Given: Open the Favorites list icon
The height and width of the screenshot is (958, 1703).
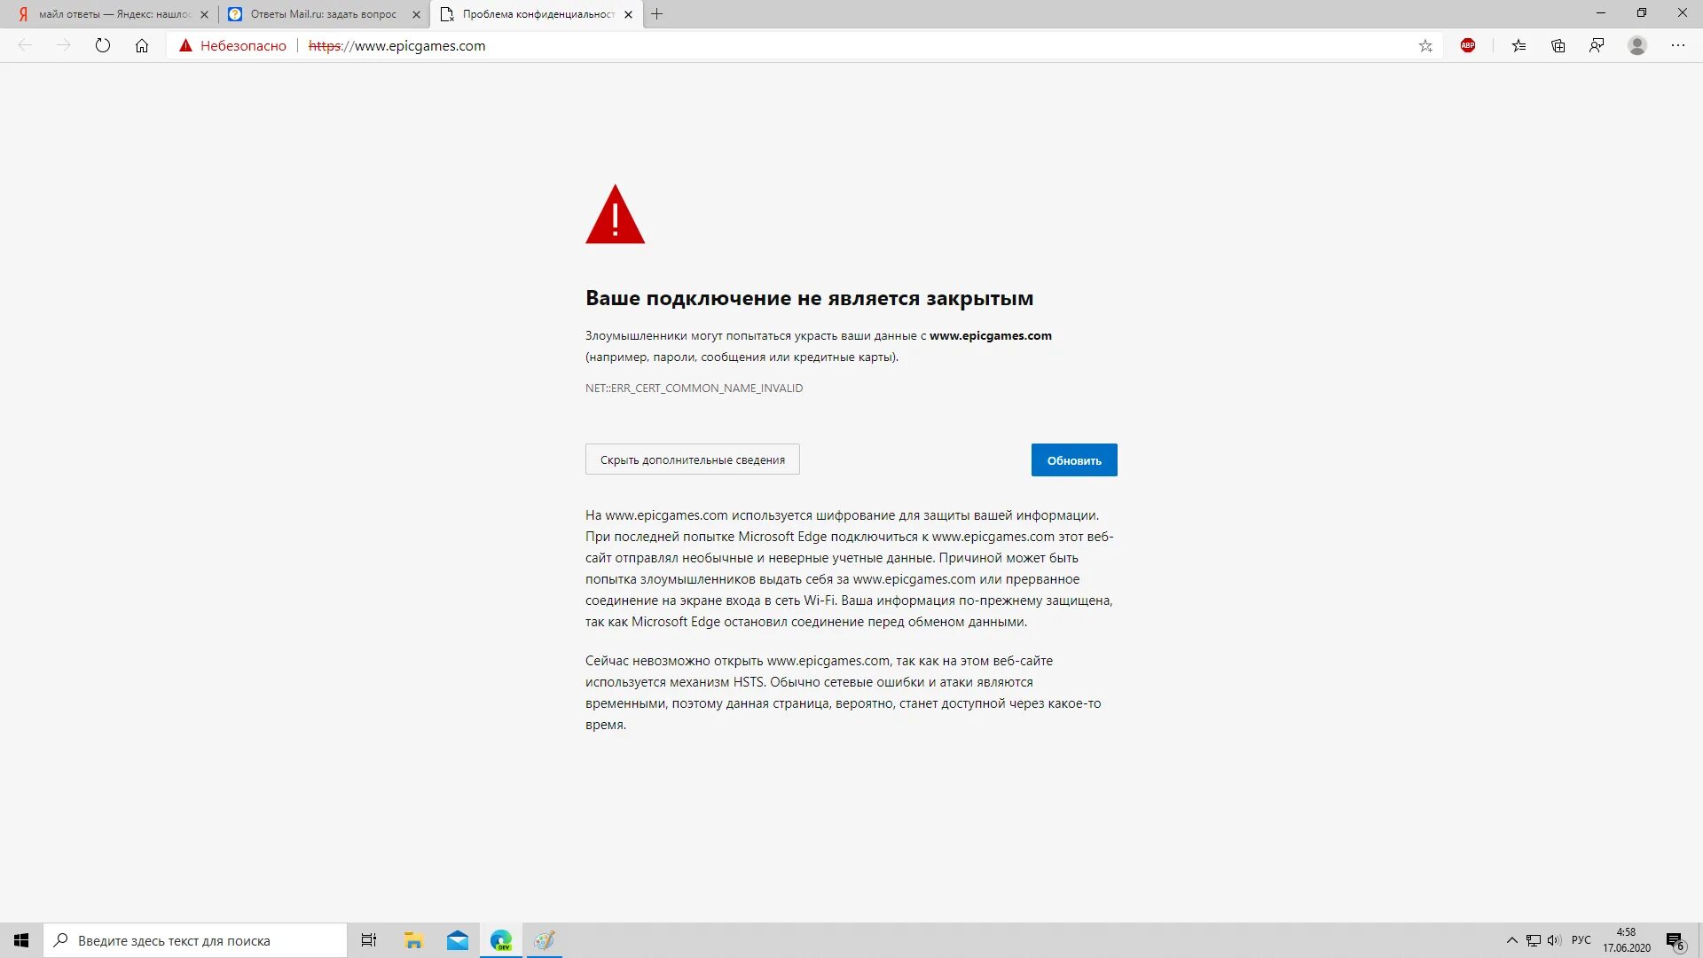Looking at the screenshot, I should click(1519, 45).
